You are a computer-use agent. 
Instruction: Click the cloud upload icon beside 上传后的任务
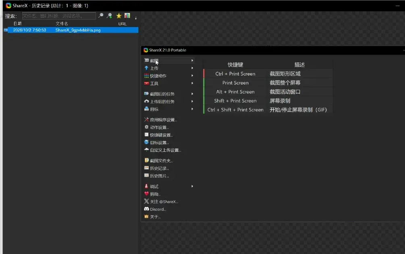[x=146, y=101]
